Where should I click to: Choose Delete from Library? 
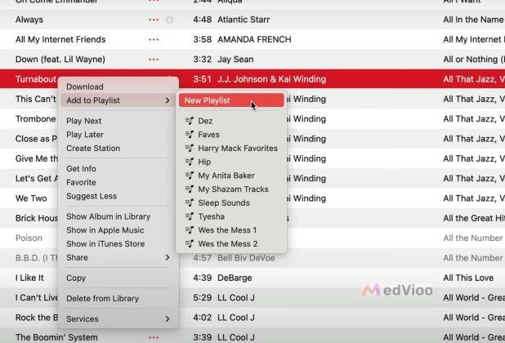[118, 299]
